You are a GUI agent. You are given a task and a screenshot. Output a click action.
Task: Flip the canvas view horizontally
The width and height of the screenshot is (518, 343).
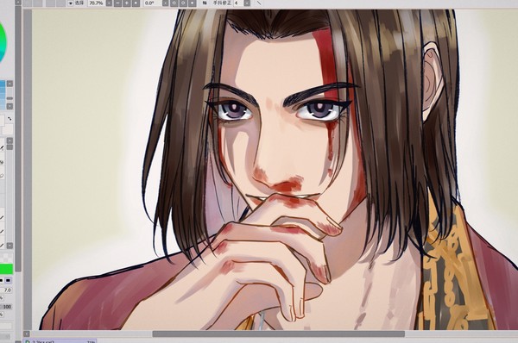[x=205, y=3]
